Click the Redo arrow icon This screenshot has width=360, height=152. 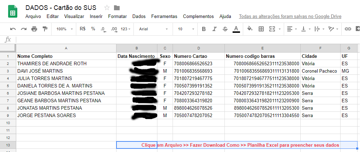pos(24,29)
